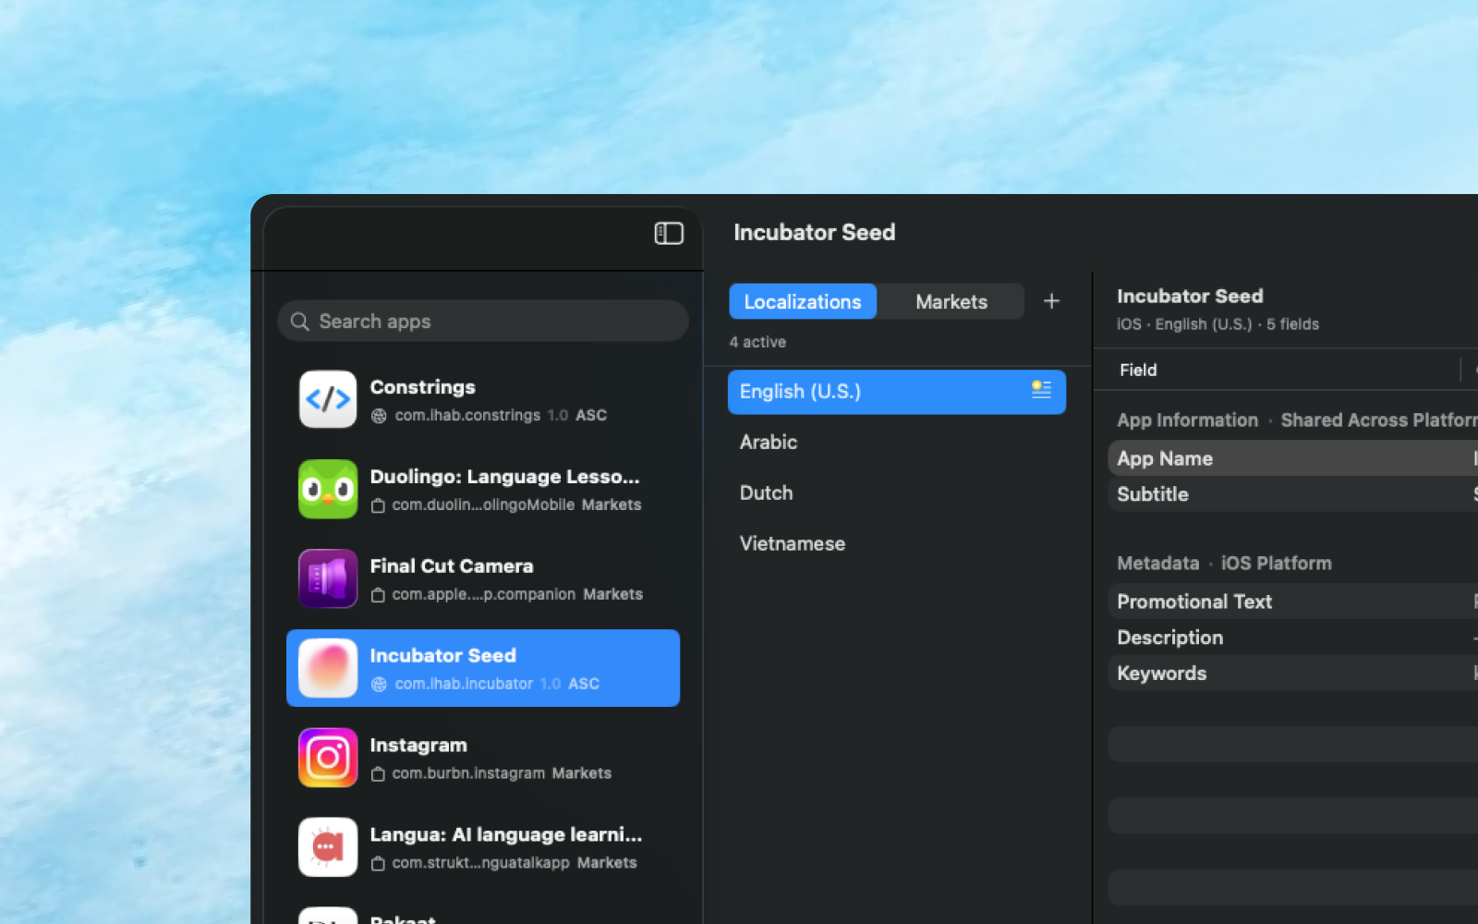The image size is (1478, 924).
Task: Select the Promotional Text field row
Action: (x=1293, y=602)
